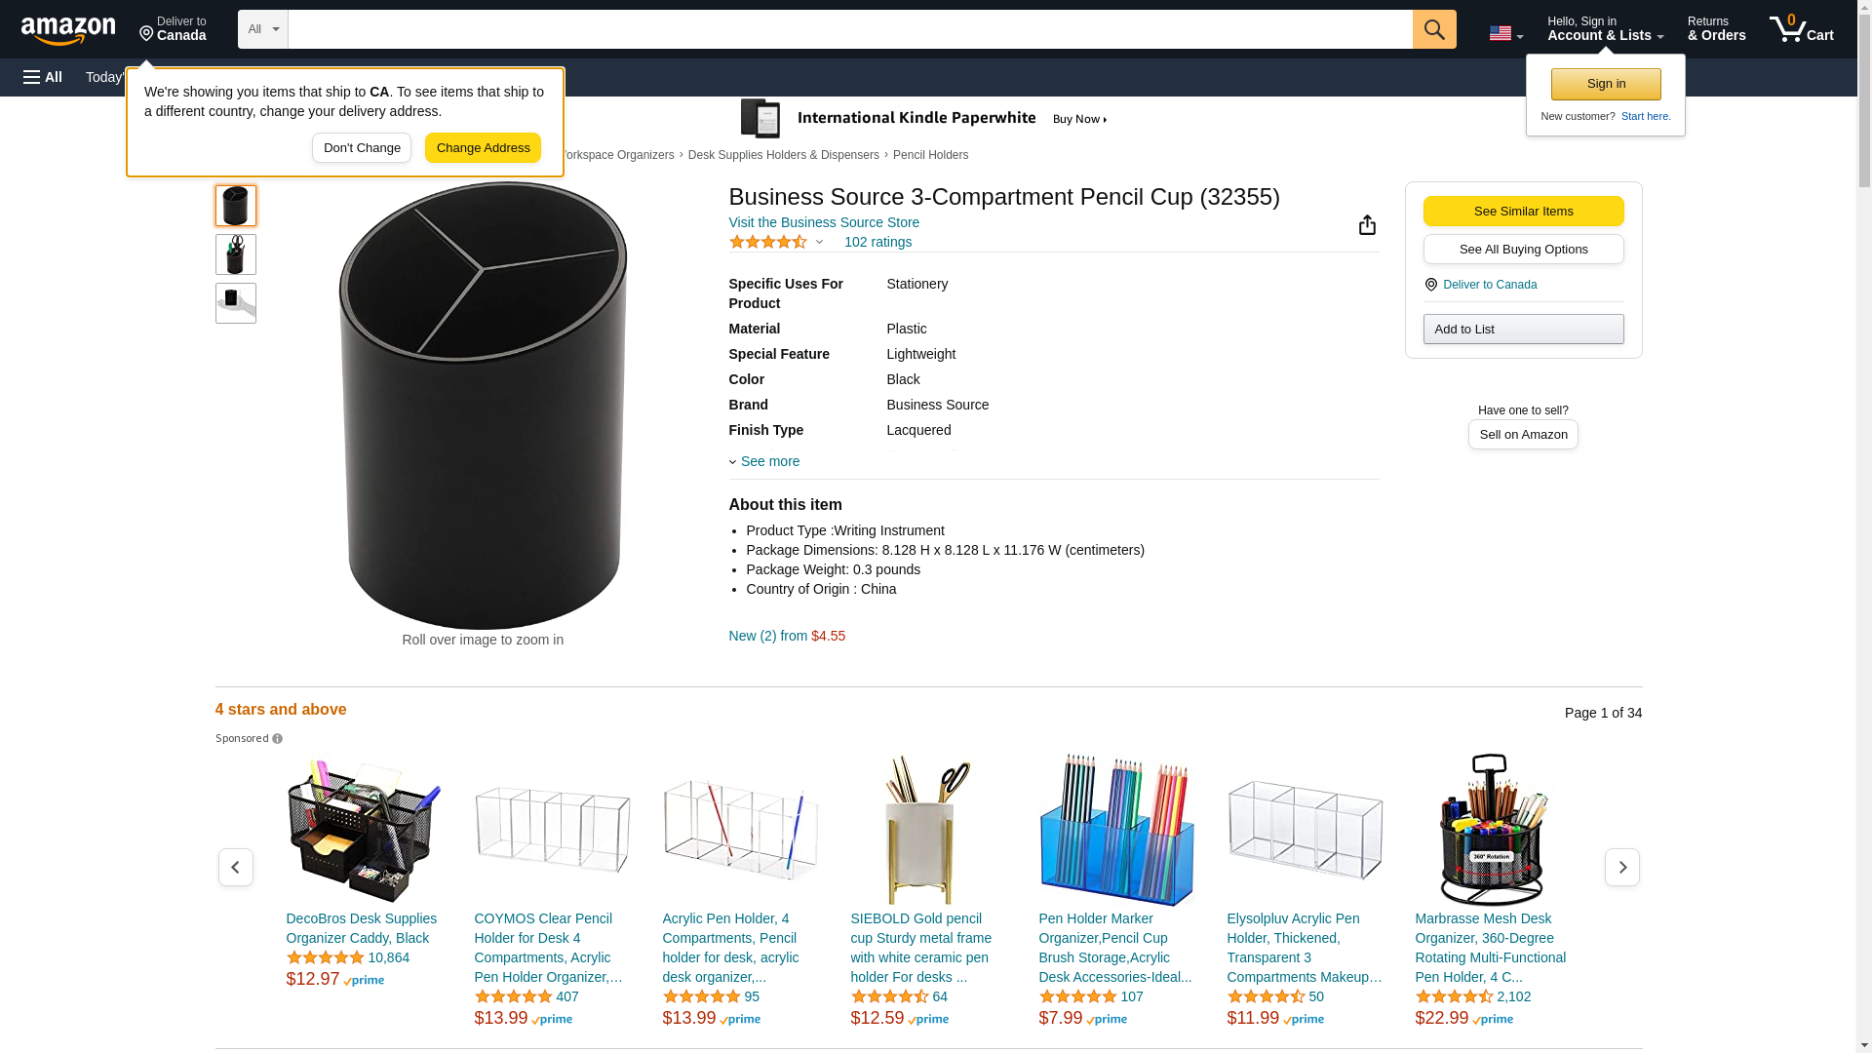This screenshot has width=1872, height=1053.
Task: Click the Add to List button
Action: point(1523,329)
